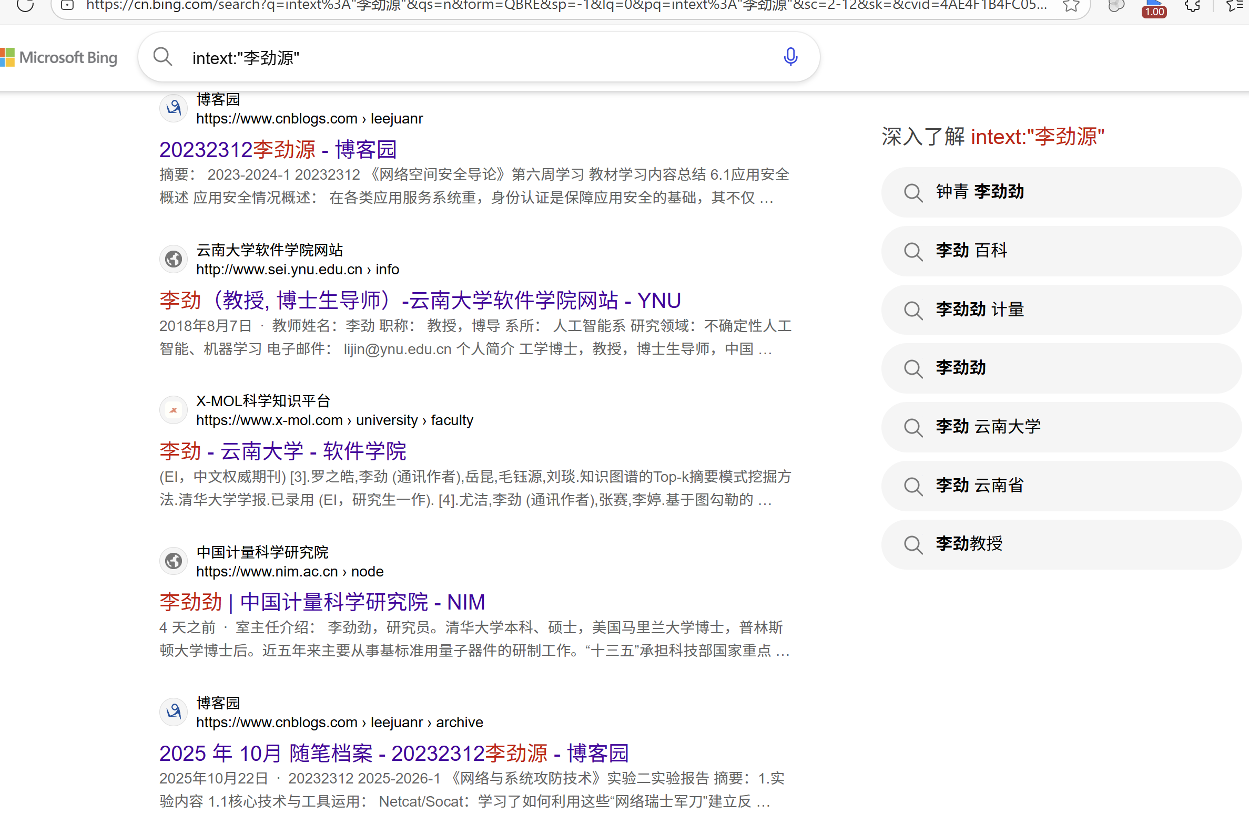
Task: Click the magnifier search icon in search box
Action: pyautogui.click(x=163, y=57)
